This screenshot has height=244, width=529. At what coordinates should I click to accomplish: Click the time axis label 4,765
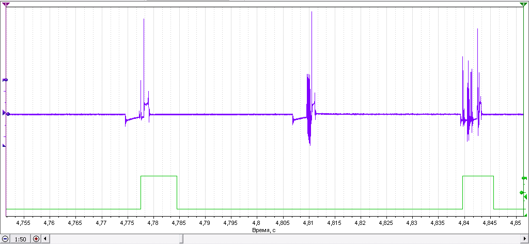[75, 223]
